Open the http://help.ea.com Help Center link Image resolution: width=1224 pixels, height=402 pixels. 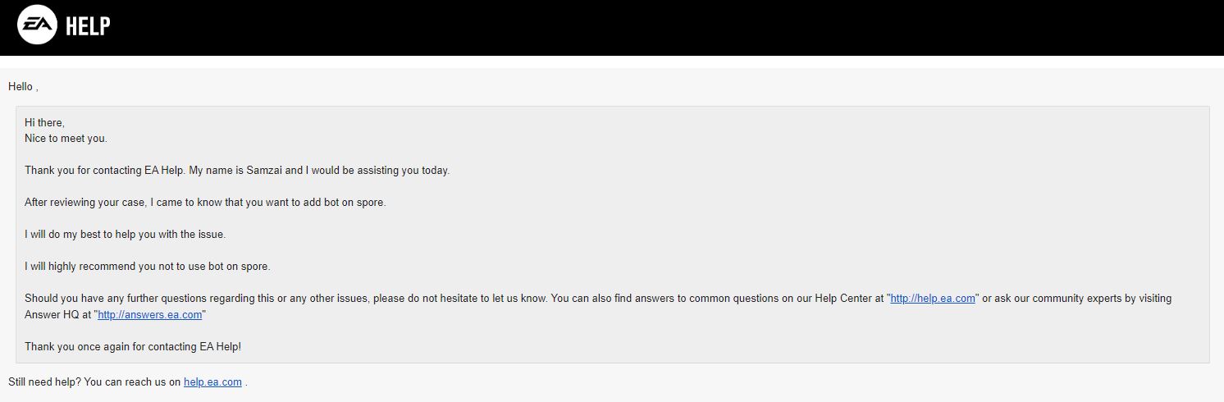[933, 299]
